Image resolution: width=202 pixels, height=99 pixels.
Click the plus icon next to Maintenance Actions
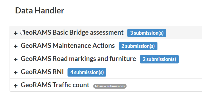[x=16, y=46]
